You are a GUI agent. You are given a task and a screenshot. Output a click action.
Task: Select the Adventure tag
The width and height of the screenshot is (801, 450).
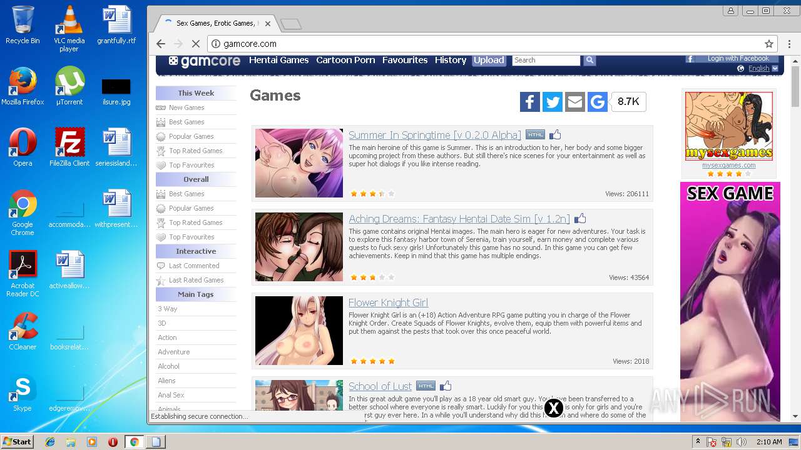[173, 352]
